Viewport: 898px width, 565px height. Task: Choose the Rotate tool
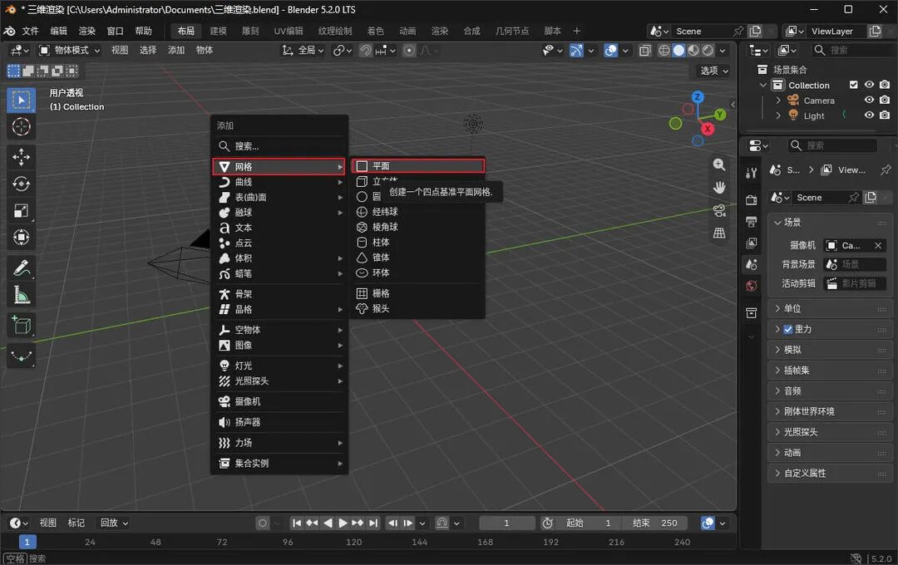[x=21, y=184]
